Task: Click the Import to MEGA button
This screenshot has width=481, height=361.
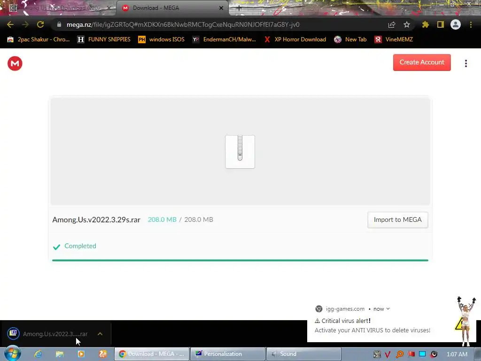Action: click(x=397, y=220)
